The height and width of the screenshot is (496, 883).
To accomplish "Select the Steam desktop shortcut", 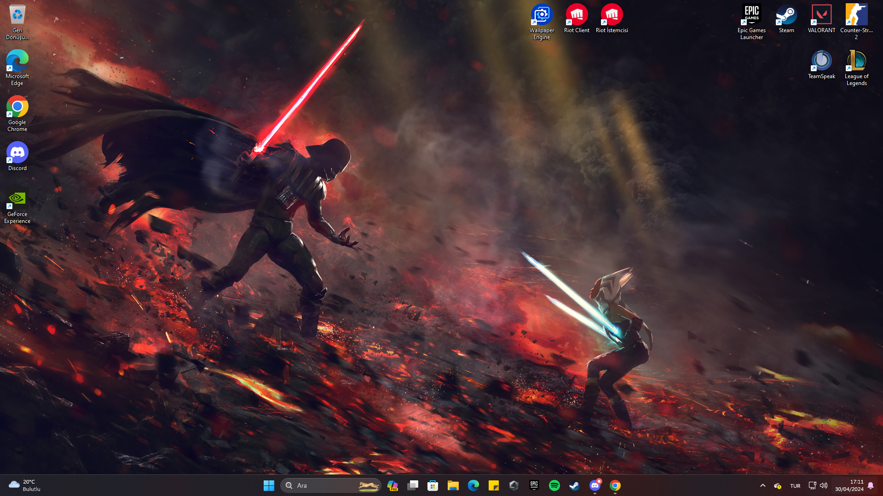I will tap(786, 19).
